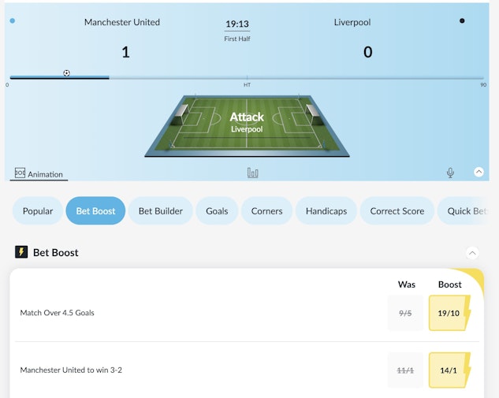Click the match progress bar at HT
499x398 pixels.
(247, 77)
